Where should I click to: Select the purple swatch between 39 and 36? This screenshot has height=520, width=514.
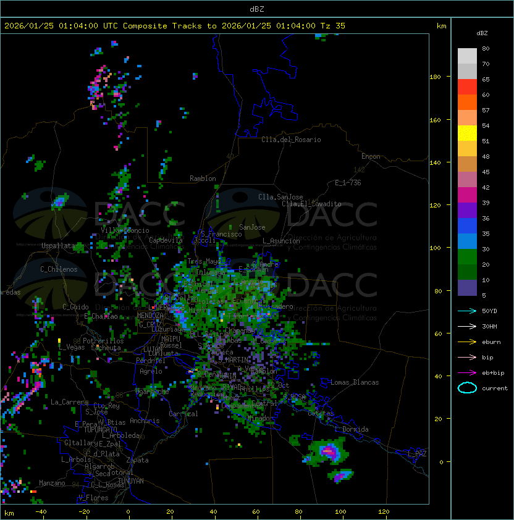tap(467, 210)
